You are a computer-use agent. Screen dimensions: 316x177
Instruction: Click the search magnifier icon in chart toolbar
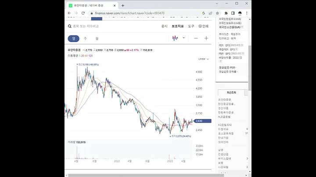coord(70,26)
